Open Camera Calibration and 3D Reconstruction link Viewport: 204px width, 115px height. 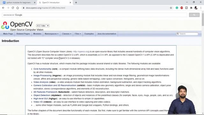click(55, 85)
